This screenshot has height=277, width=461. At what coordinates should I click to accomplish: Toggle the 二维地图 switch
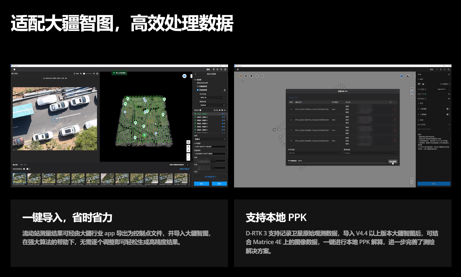pyautogui.click(x=448, y=109)
